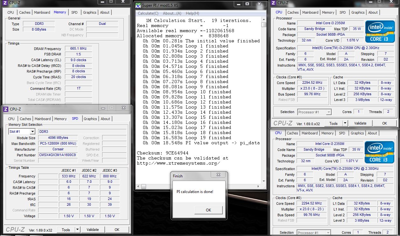Open Caches tab in lower CPU window
The width and height of the screenshot is (400, 236).
[x=292, y=133]
